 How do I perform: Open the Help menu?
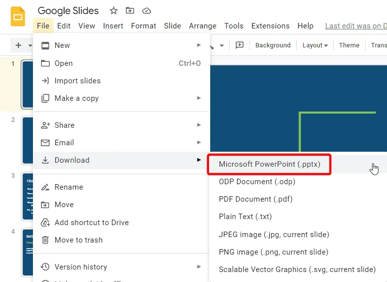click(x=305, y=25)
